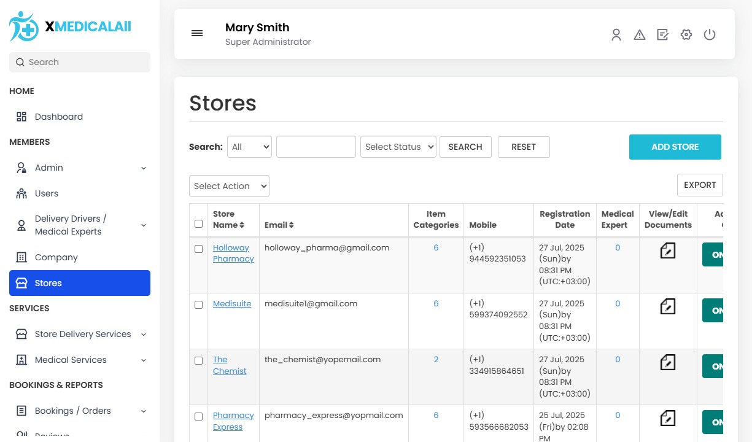Toggle the select-all checkbox in table header
This screenshot has width=752, height=442.
coord(198,224)
